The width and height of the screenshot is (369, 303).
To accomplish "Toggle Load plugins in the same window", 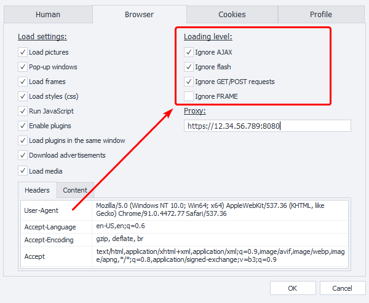I will 23,140.
